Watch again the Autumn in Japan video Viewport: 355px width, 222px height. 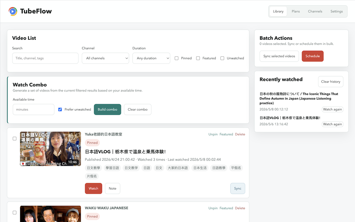(333, 109)
